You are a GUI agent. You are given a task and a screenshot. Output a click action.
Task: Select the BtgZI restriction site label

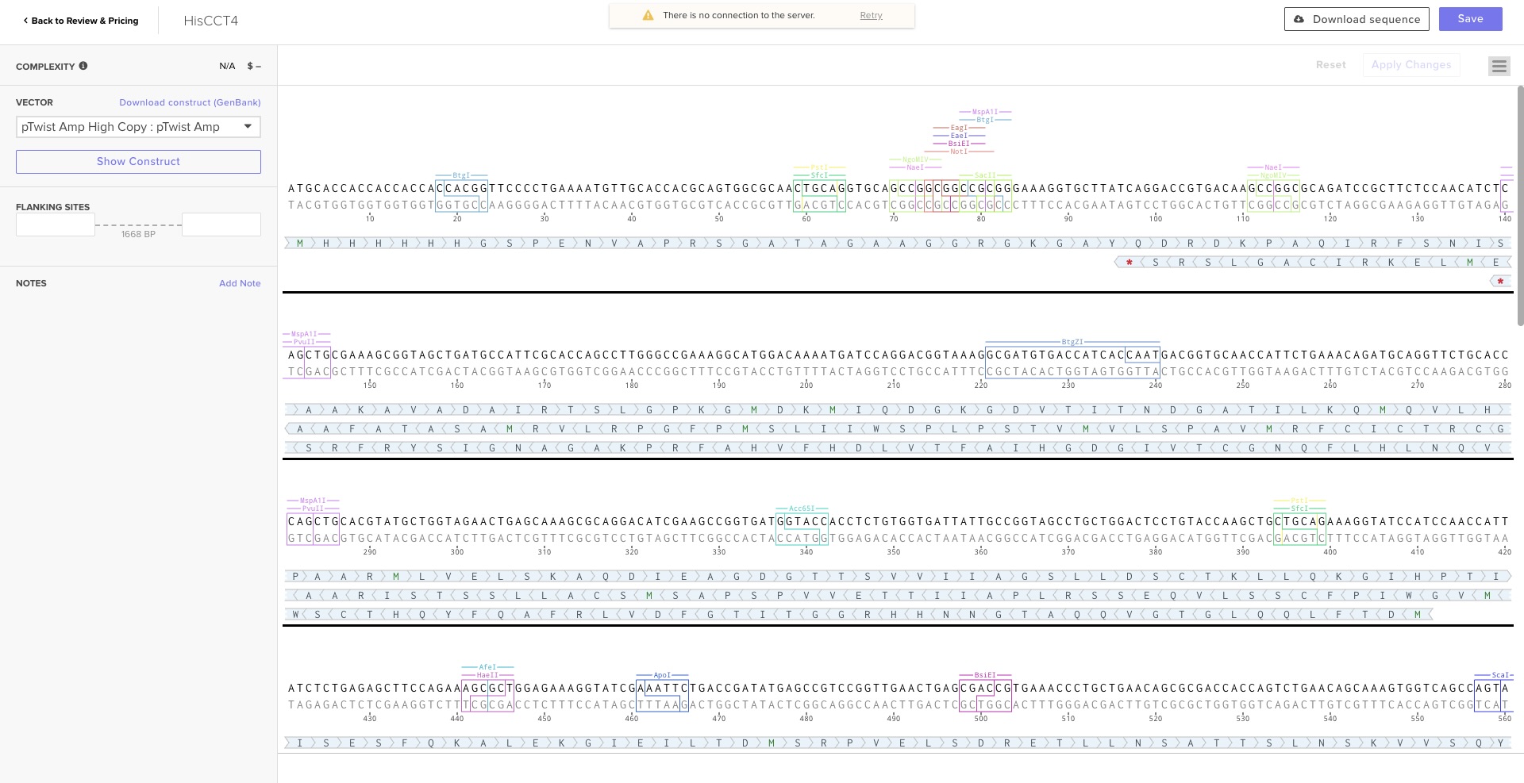pos(1072,342)
